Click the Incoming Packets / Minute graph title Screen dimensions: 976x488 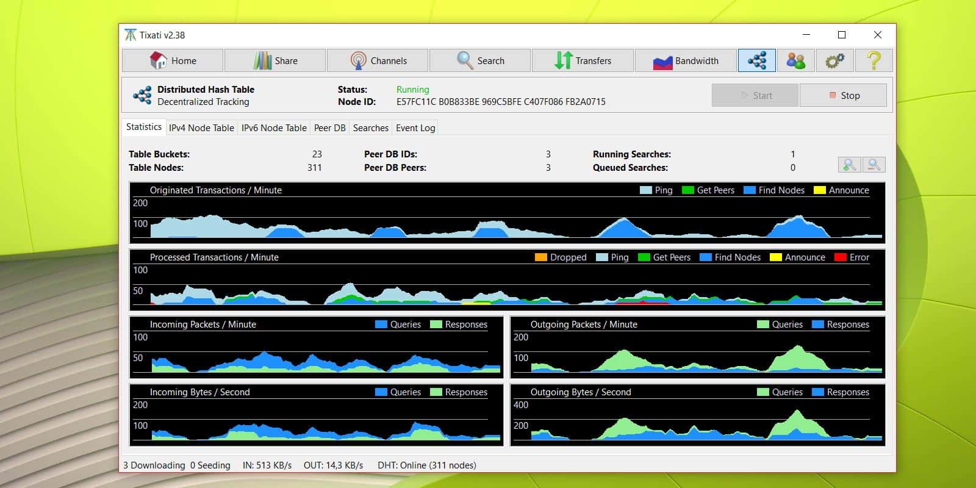click(x=203, y=325)
